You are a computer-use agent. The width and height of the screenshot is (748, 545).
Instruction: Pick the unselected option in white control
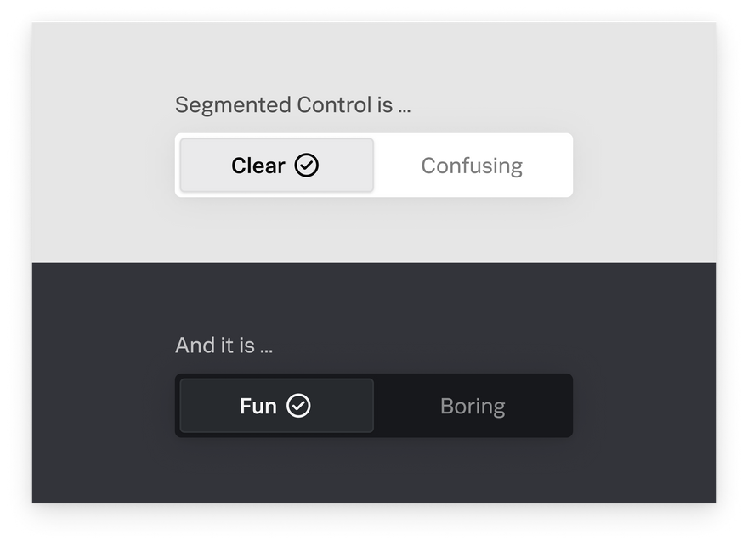click(x=472, y=166)
